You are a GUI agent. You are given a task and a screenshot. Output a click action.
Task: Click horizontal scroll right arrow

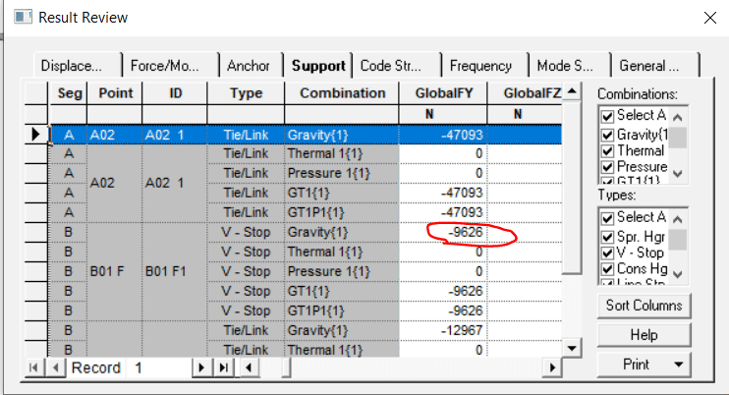552,368
